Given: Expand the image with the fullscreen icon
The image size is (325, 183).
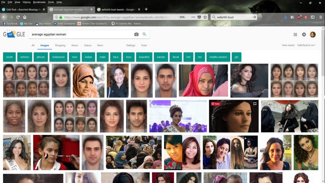Looking at the screenshot, I should [x=255, y=104].
